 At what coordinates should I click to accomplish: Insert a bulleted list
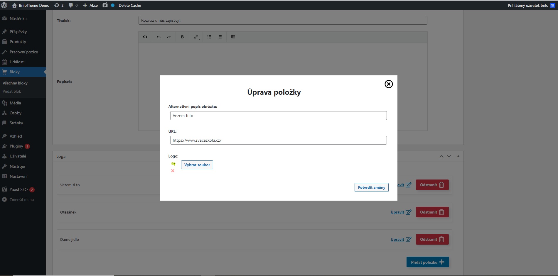tap(209, 37)
